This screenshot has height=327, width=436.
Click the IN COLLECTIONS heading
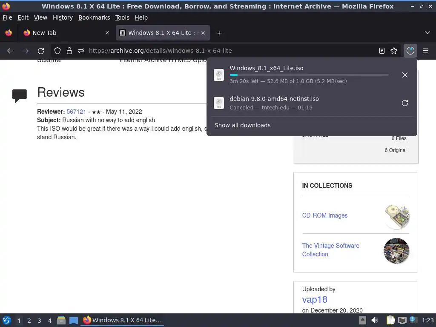point(327,186)
